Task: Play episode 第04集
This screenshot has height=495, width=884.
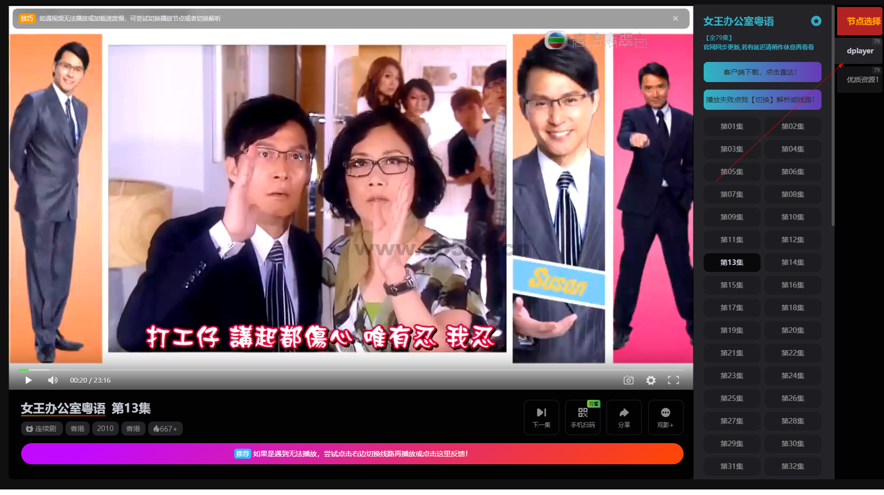Action: [793, 149]
